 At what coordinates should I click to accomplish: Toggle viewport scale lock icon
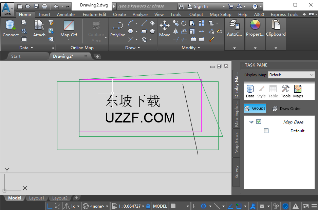point(148,206)
